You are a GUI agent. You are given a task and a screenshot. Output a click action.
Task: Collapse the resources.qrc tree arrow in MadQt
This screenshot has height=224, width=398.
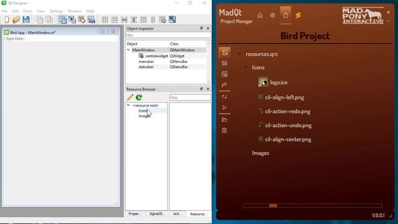(239, 54)
